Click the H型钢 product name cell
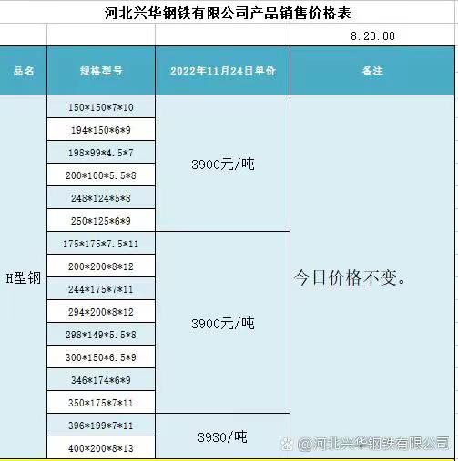This screenshot has width=458, height=461. click(23, 277)
